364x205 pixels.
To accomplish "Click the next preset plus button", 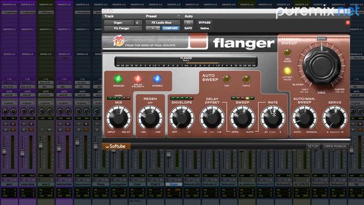I will click(153, 28).
